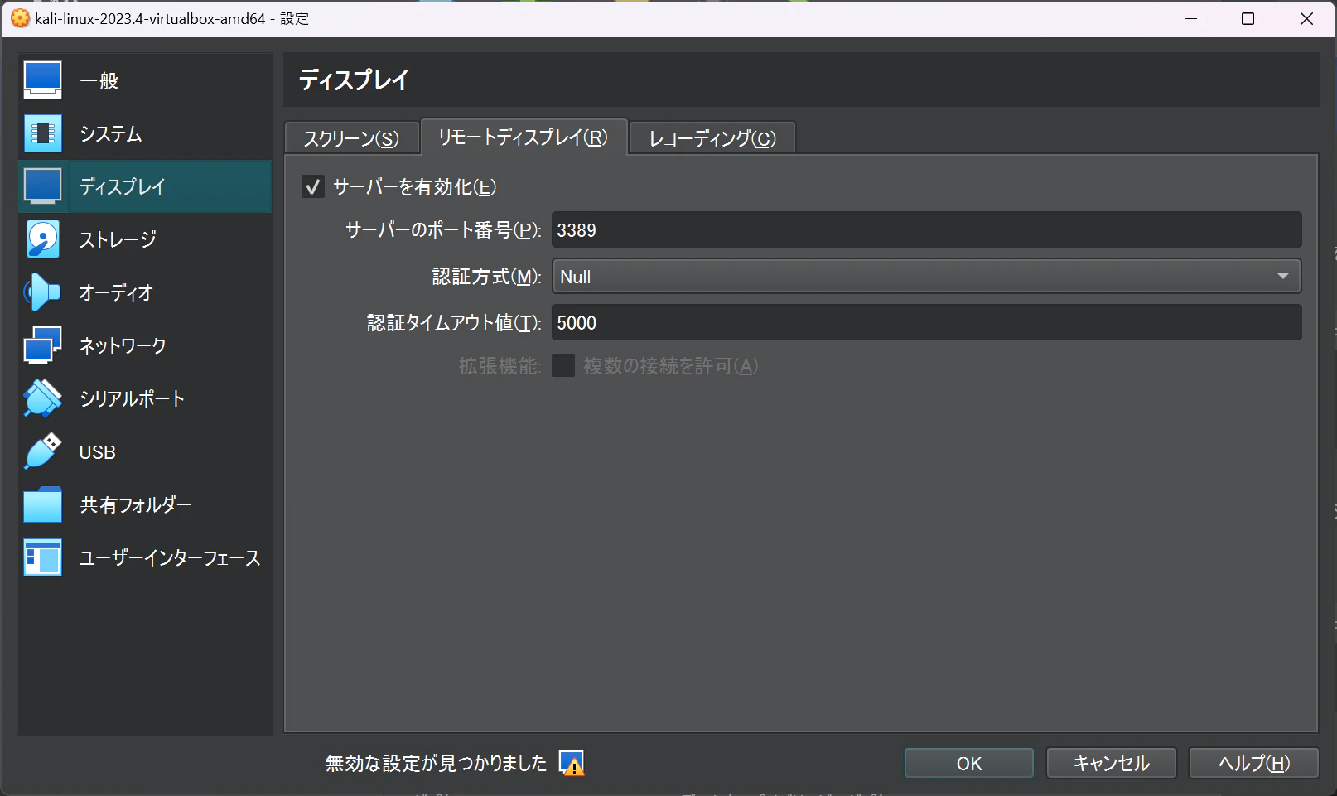Toggle 複数の接続を許可 checkbox
Screen dimensions: 1337x796
[563, 365]
